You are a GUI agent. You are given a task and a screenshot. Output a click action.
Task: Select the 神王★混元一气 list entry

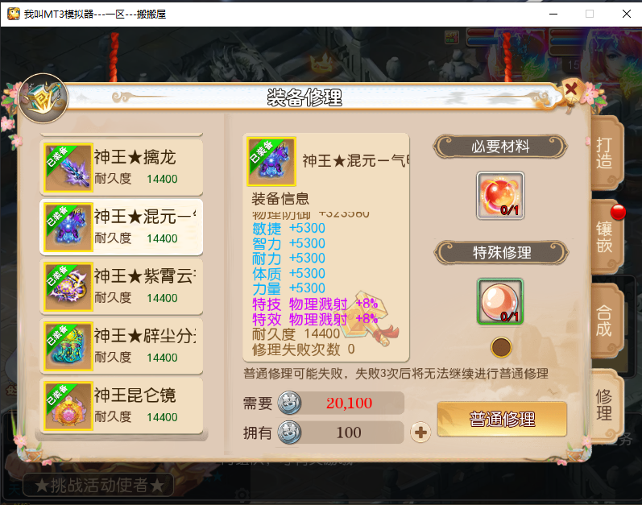point(121,227)
